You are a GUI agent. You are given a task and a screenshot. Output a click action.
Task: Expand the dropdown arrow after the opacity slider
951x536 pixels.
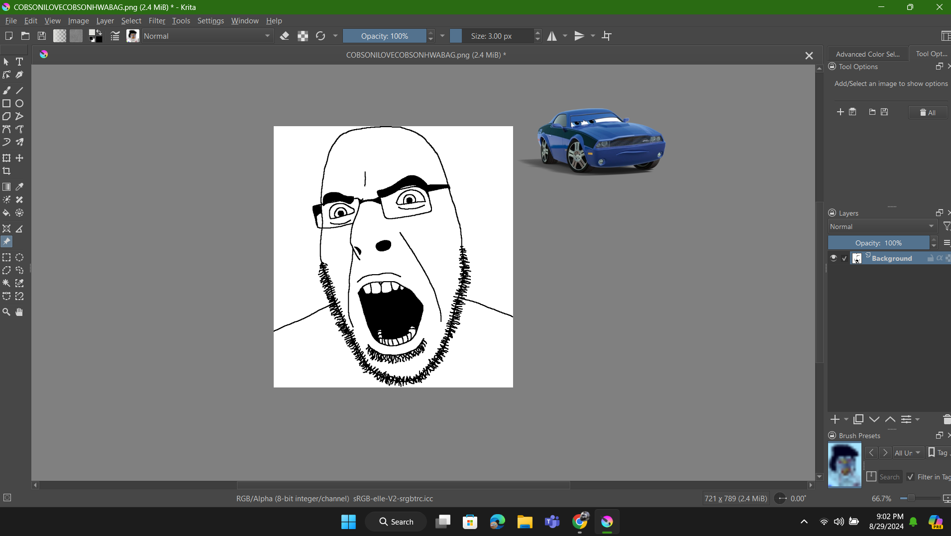(x=442, y=36)
